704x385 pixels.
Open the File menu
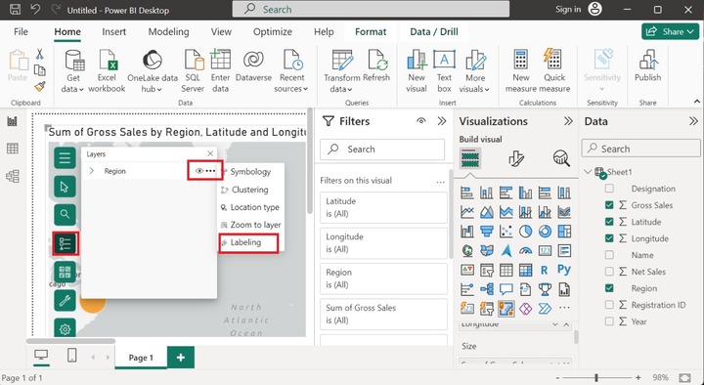pyautogui.click(x=21, y=32)
